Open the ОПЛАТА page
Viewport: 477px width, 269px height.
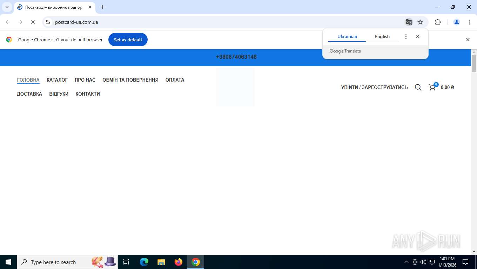[x=175, y=80]
